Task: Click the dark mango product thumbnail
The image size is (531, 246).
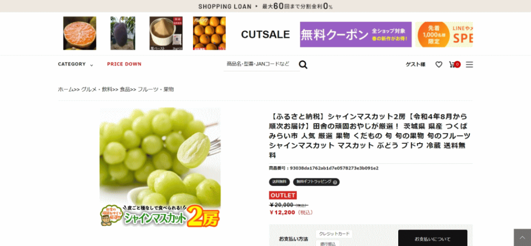Action: 122,33
